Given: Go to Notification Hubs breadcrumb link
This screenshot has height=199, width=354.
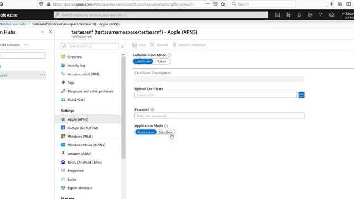Looking at the screenshot, I should pos(13,24).
